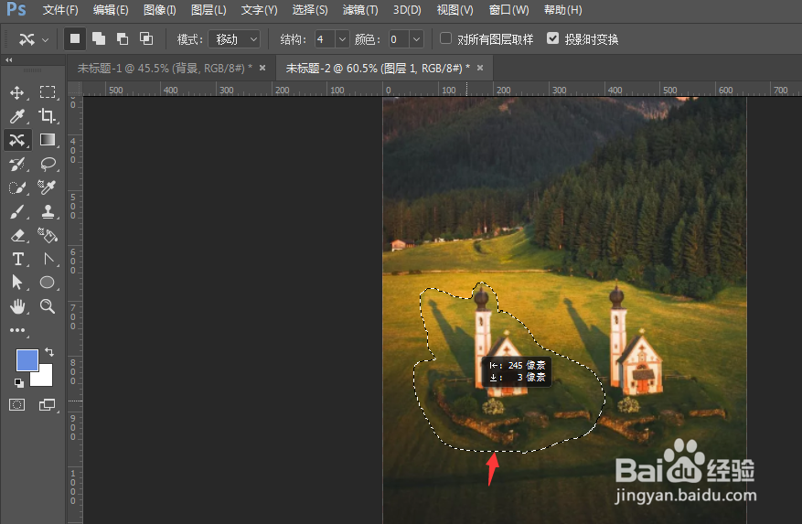Open the 编辑(E) menu
This screenshot has height=524, width=802.
[111, 10]
